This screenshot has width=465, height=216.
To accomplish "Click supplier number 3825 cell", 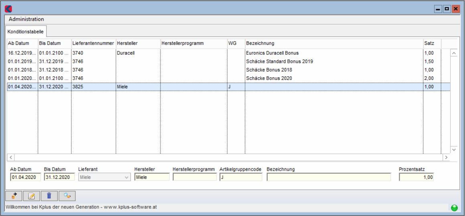I will click(93, 87).
